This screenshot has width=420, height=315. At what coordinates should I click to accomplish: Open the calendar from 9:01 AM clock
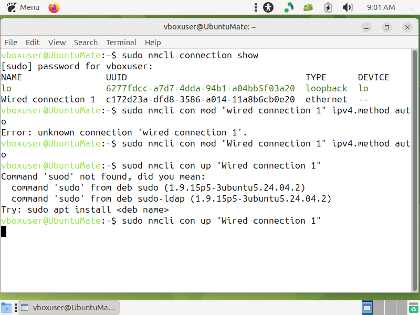coord(381,7)
